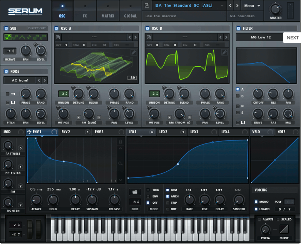301x244 pixels.
Task: Click the save preset floppy disk icon
Action: point(147,5)
